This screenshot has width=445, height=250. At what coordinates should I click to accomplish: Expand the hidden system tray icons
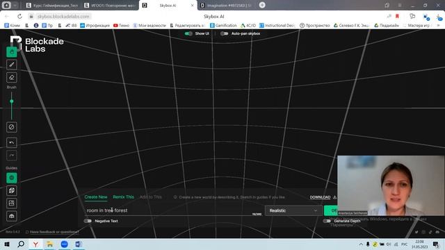click(x=361, y=244)
